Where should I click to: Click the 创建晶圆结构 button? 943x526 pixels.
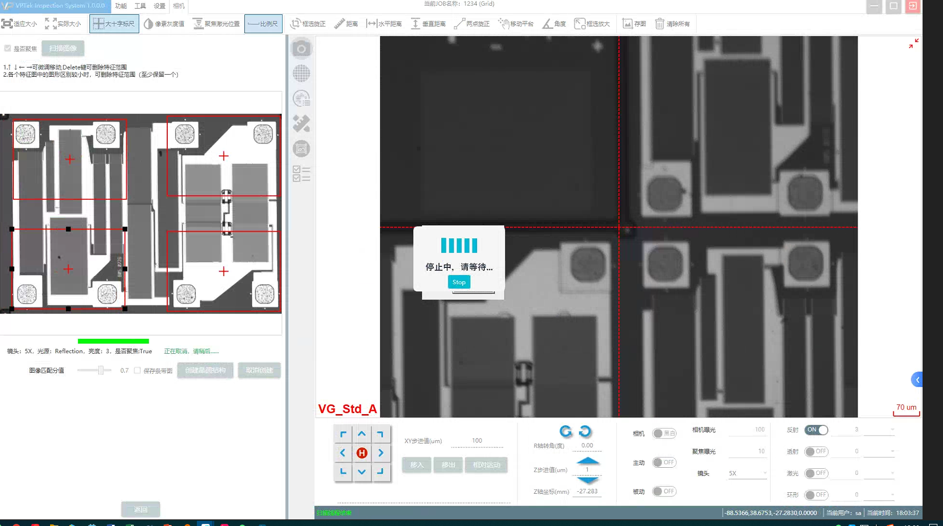[x=205, y=371]
